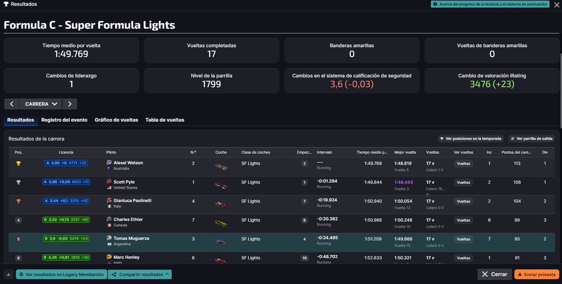
Task: Go to the previous session with left chevron
Action: (x=12, y=104)
